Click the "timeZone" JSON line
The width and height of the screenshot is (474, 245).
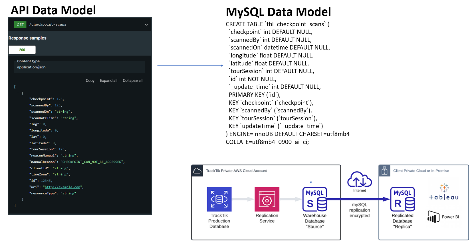coord(50,174)
